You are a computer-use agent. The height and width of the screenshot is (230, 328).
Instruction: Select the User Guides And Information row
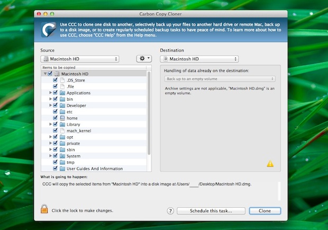[94, 169]
